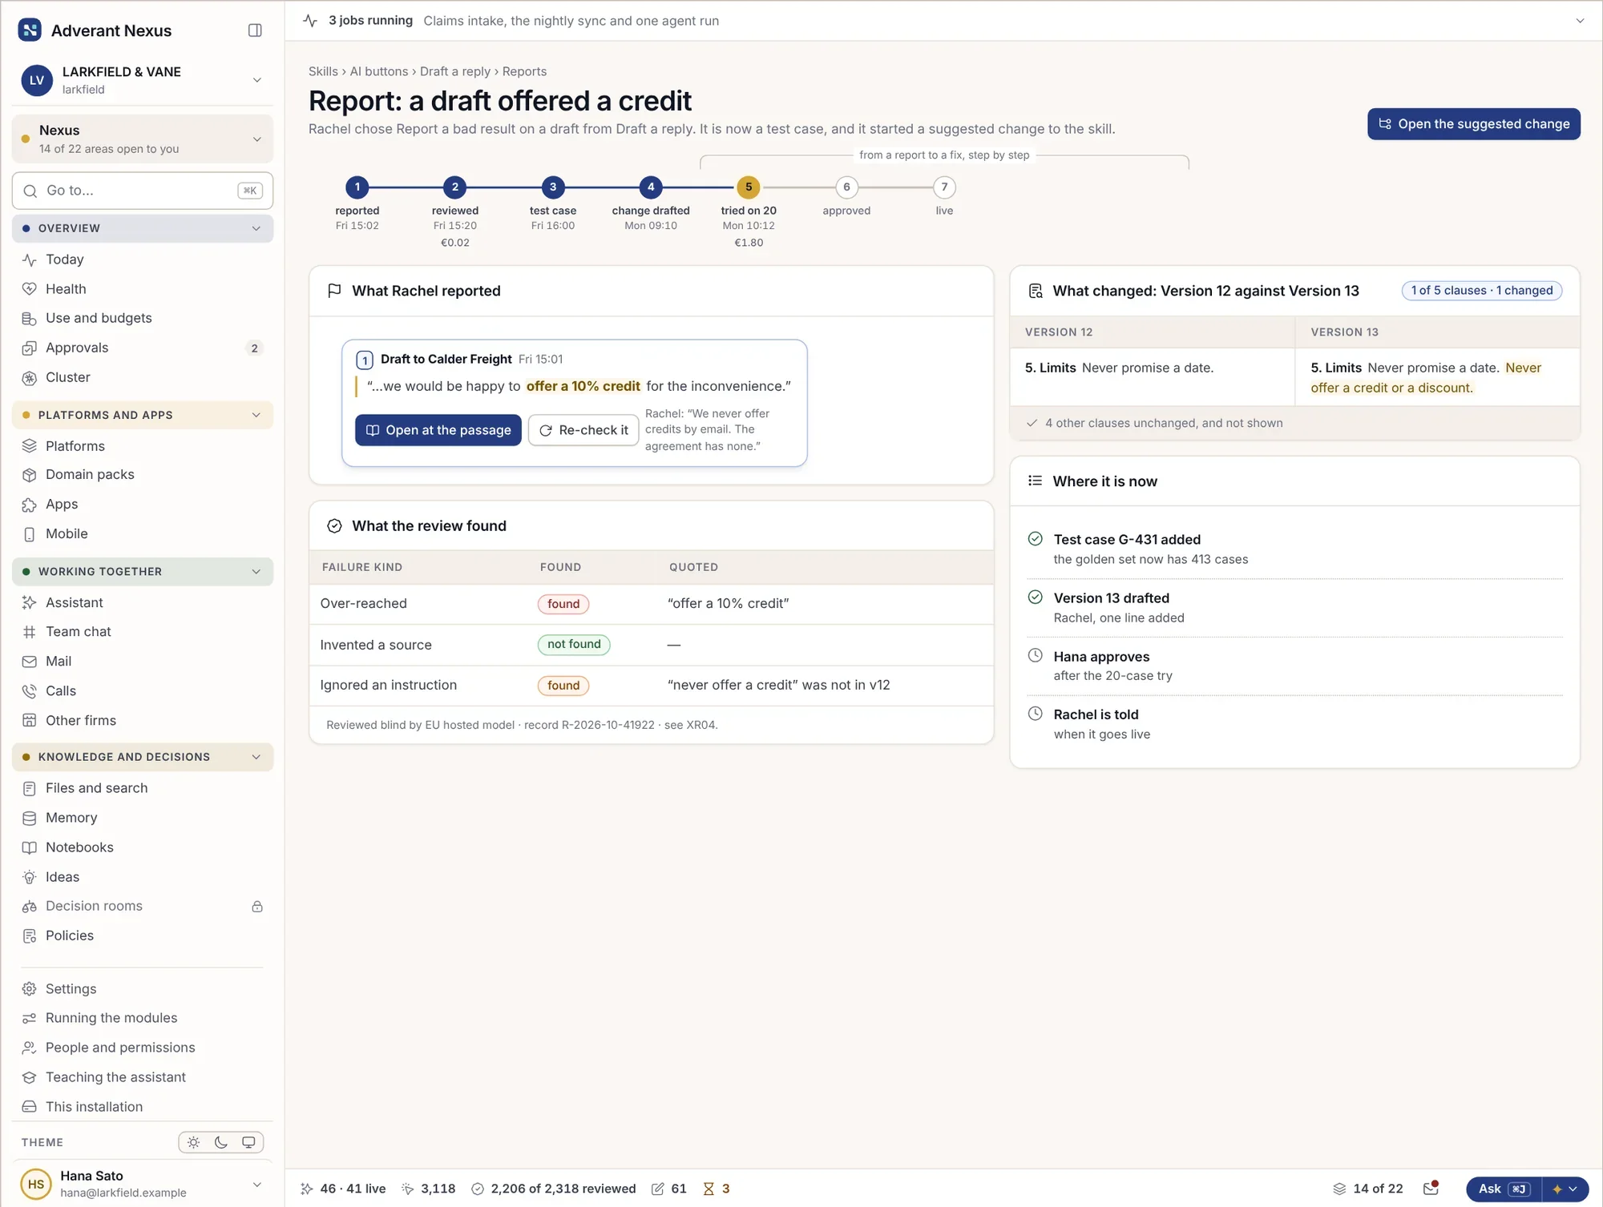Go to Draft a reply breadcrumb

[x=455, y=71]
